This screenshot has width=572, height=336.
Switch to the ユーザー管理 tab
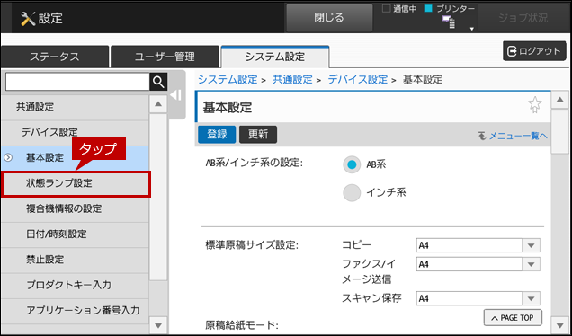[x=165, y=57]
